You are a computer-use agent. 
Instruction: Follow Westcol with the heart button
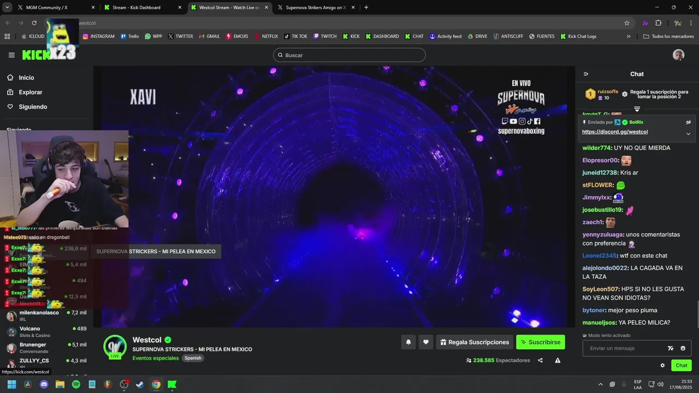426,342
